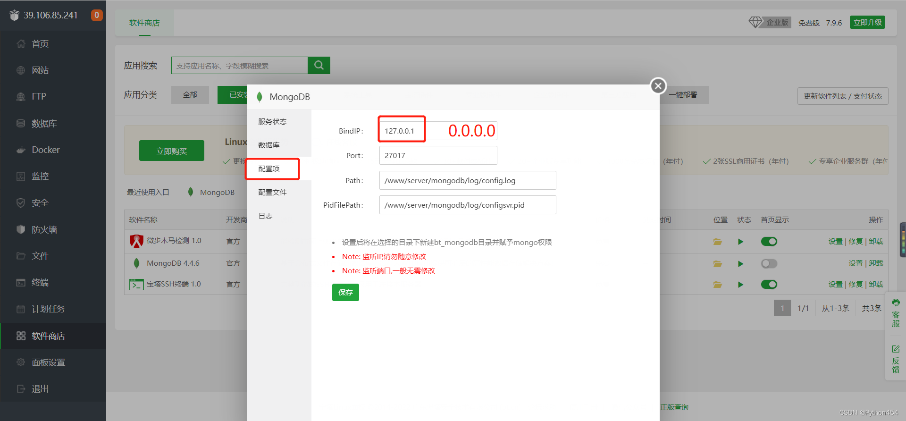
Task: Click 修复 link for 宝塔SSH终端 row
Action: 856,285
